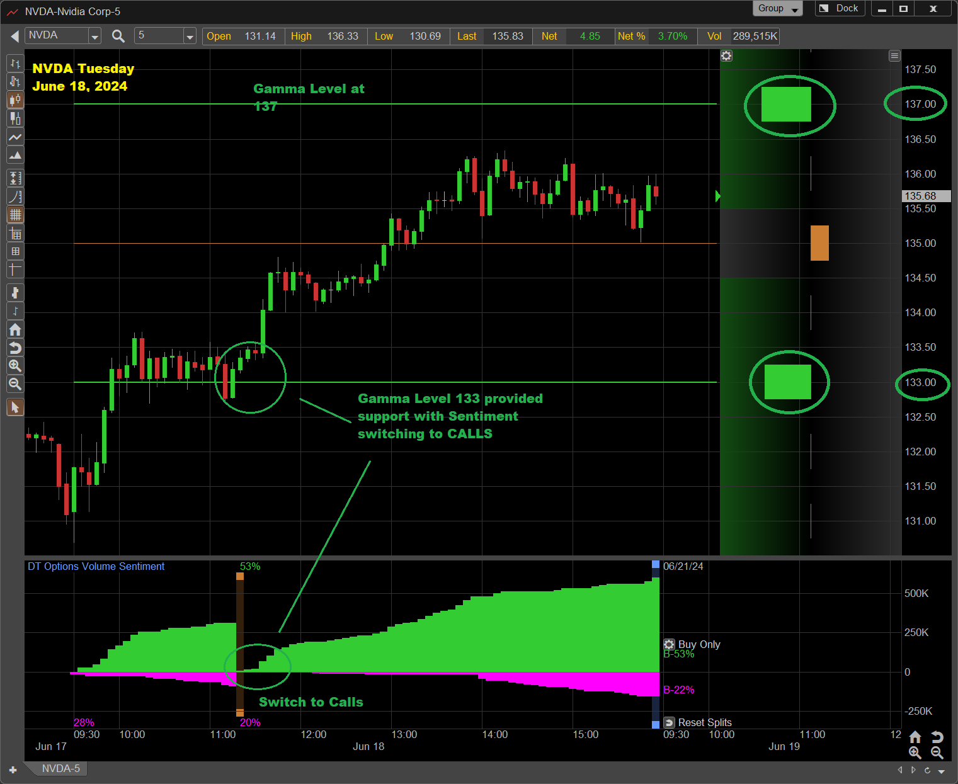This screenshot has width=958, height=784.
Task: Open the bottom bar dropdown arrow
Action: 942,771
